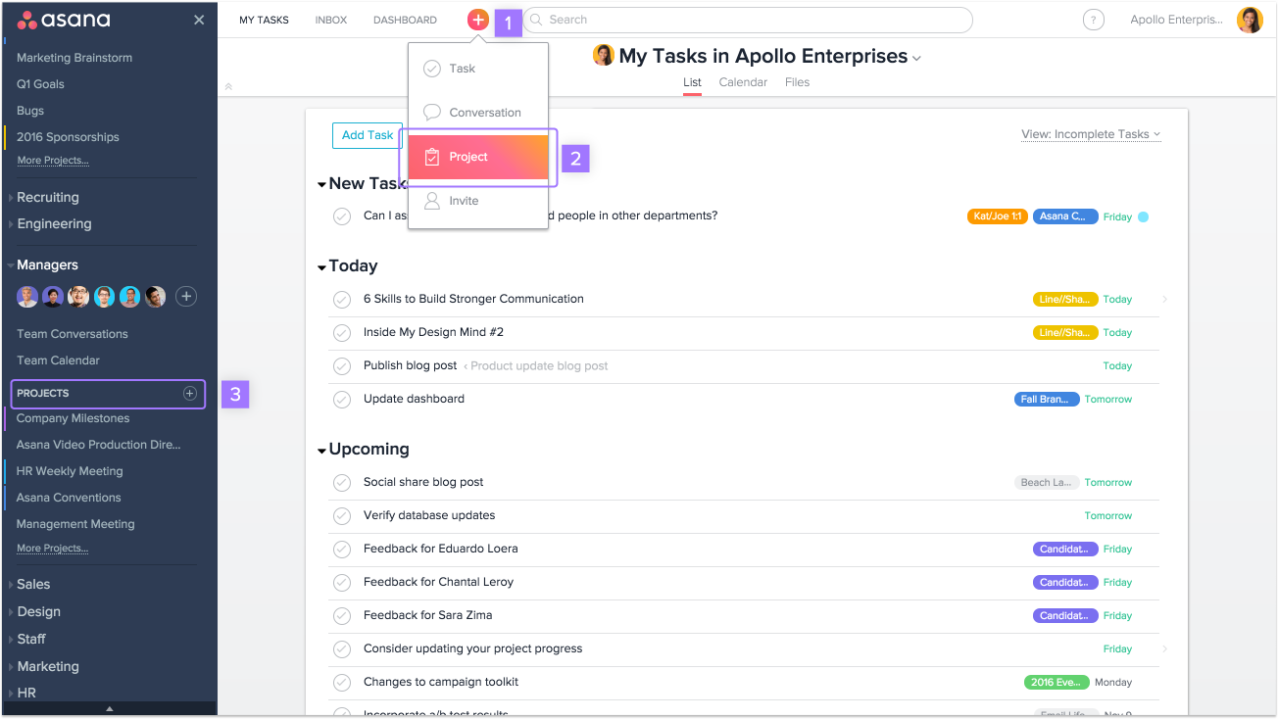Open My Tasks title dropdown chevron
This screenshot has width=1278, height=719.
point(916,59)
